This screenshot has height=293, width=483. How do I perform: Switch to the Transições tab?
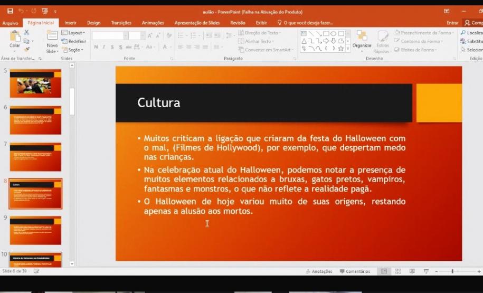[121, 23]
